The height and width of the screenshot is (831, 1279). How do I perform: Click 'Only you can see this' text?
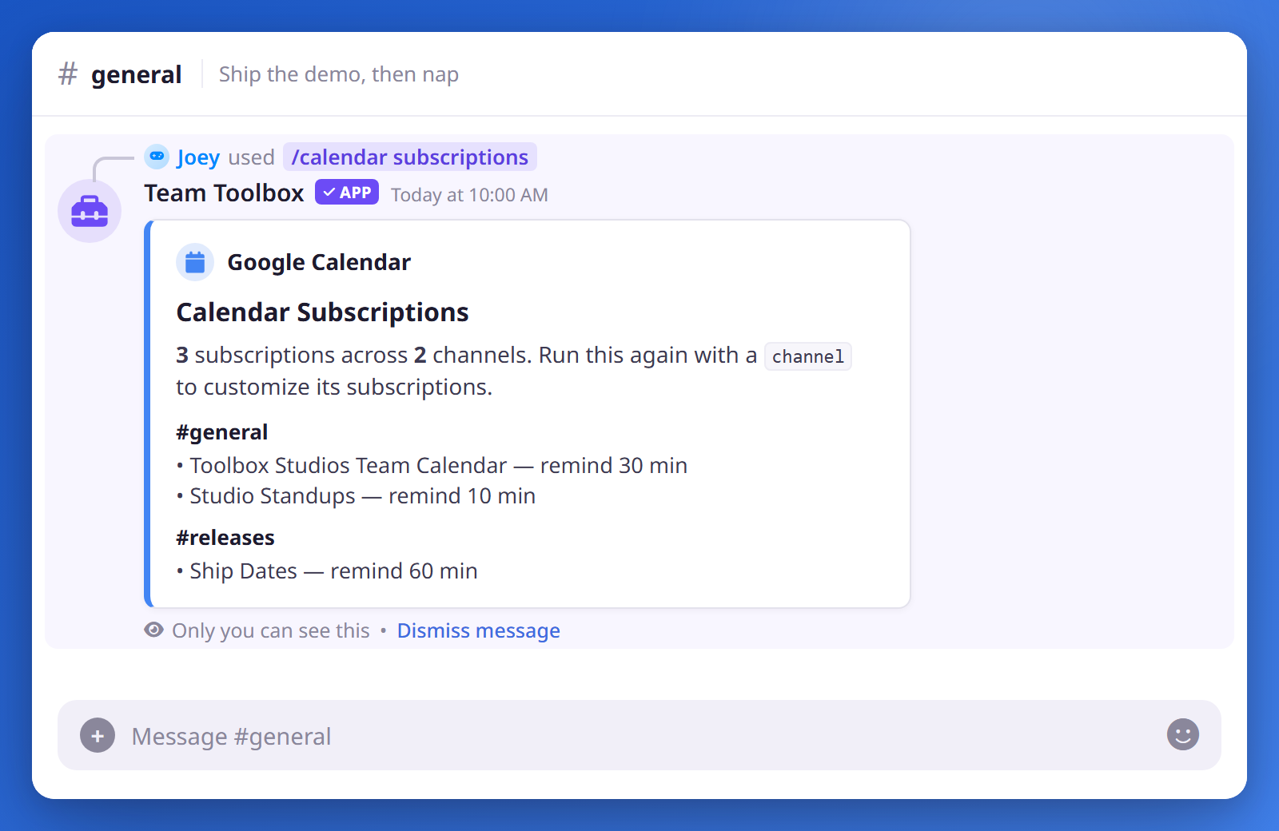(271, 630)
